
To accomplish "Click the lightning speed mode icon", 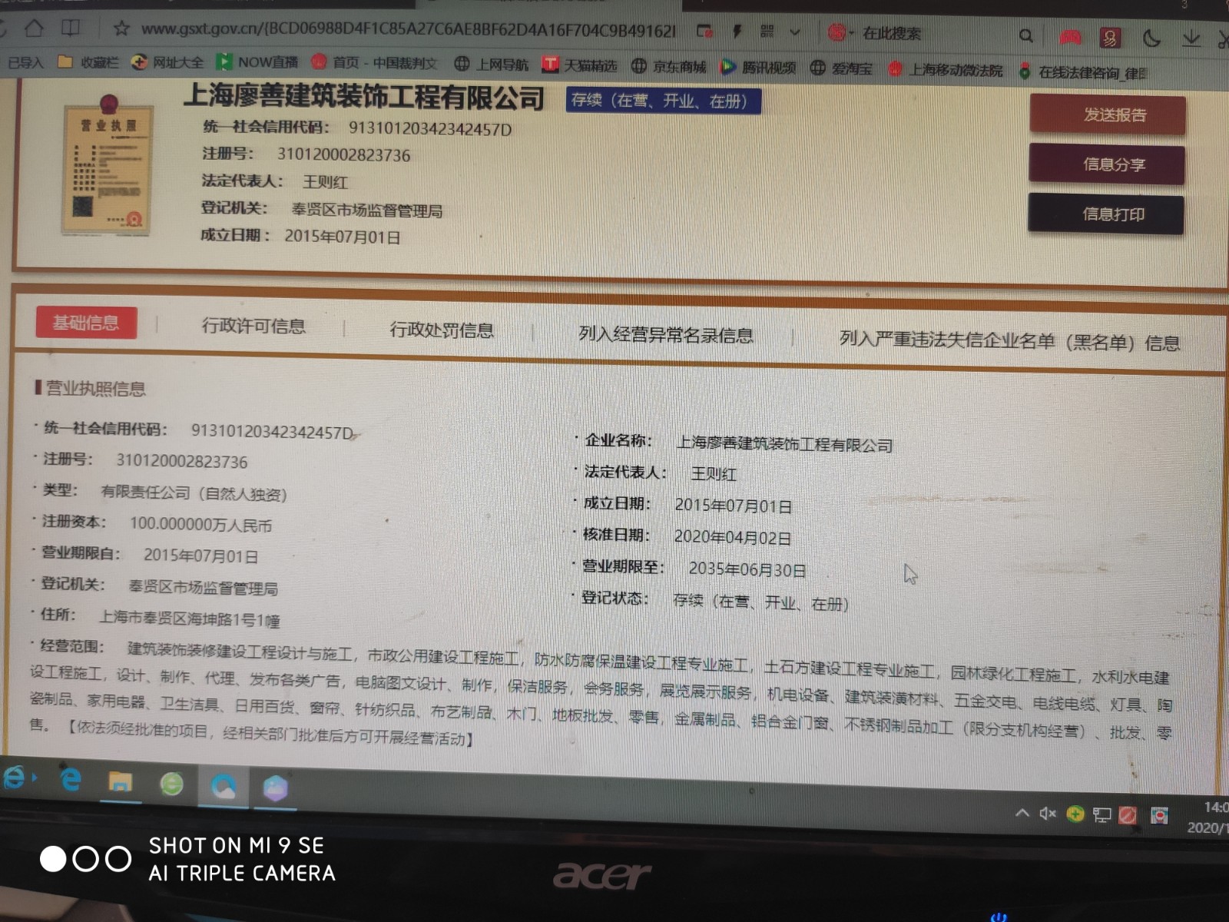I will tap(737, 32).
